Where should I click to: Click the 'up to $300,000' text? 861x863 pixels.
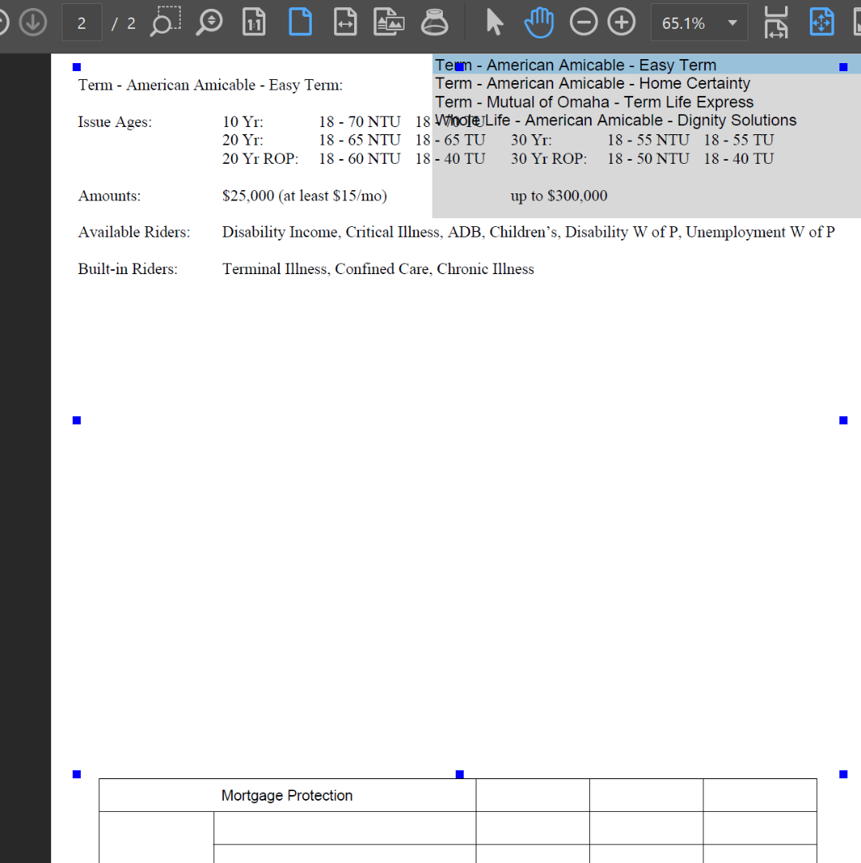click(559, 196)
